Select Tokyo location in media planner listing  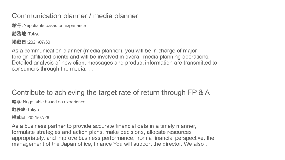(34, 34)
